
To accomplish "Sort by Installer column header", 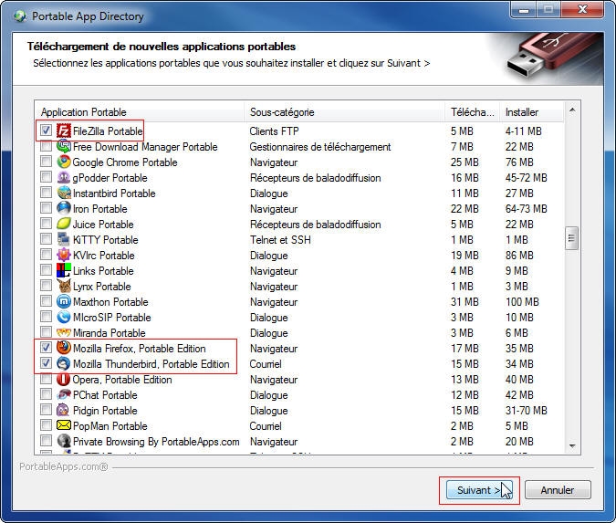I will 531,112.
